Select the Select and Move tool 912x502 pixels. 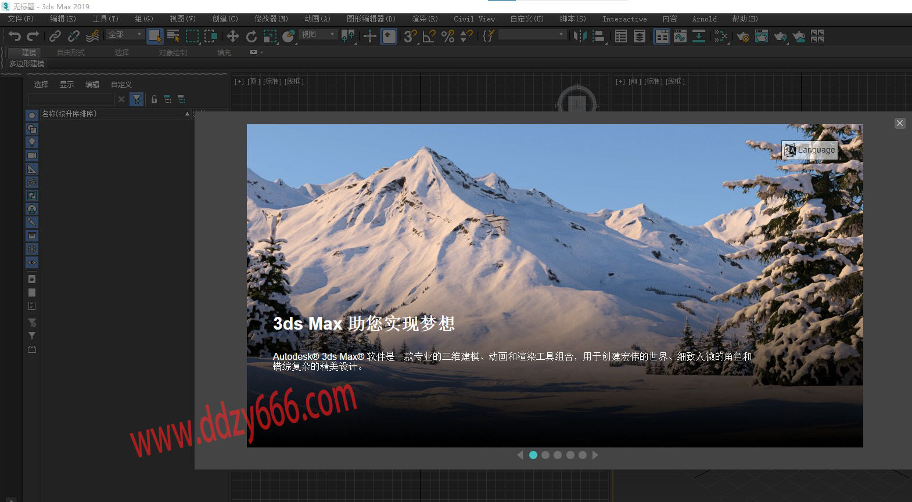pos(233,37)
